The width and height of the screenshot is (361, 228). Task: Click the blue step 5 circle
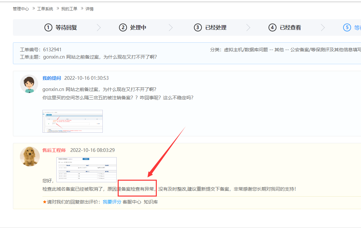pos(347,27)
